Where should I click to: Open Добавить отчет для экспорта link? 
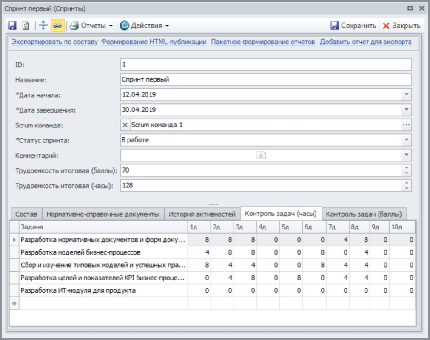click(365, 42)
